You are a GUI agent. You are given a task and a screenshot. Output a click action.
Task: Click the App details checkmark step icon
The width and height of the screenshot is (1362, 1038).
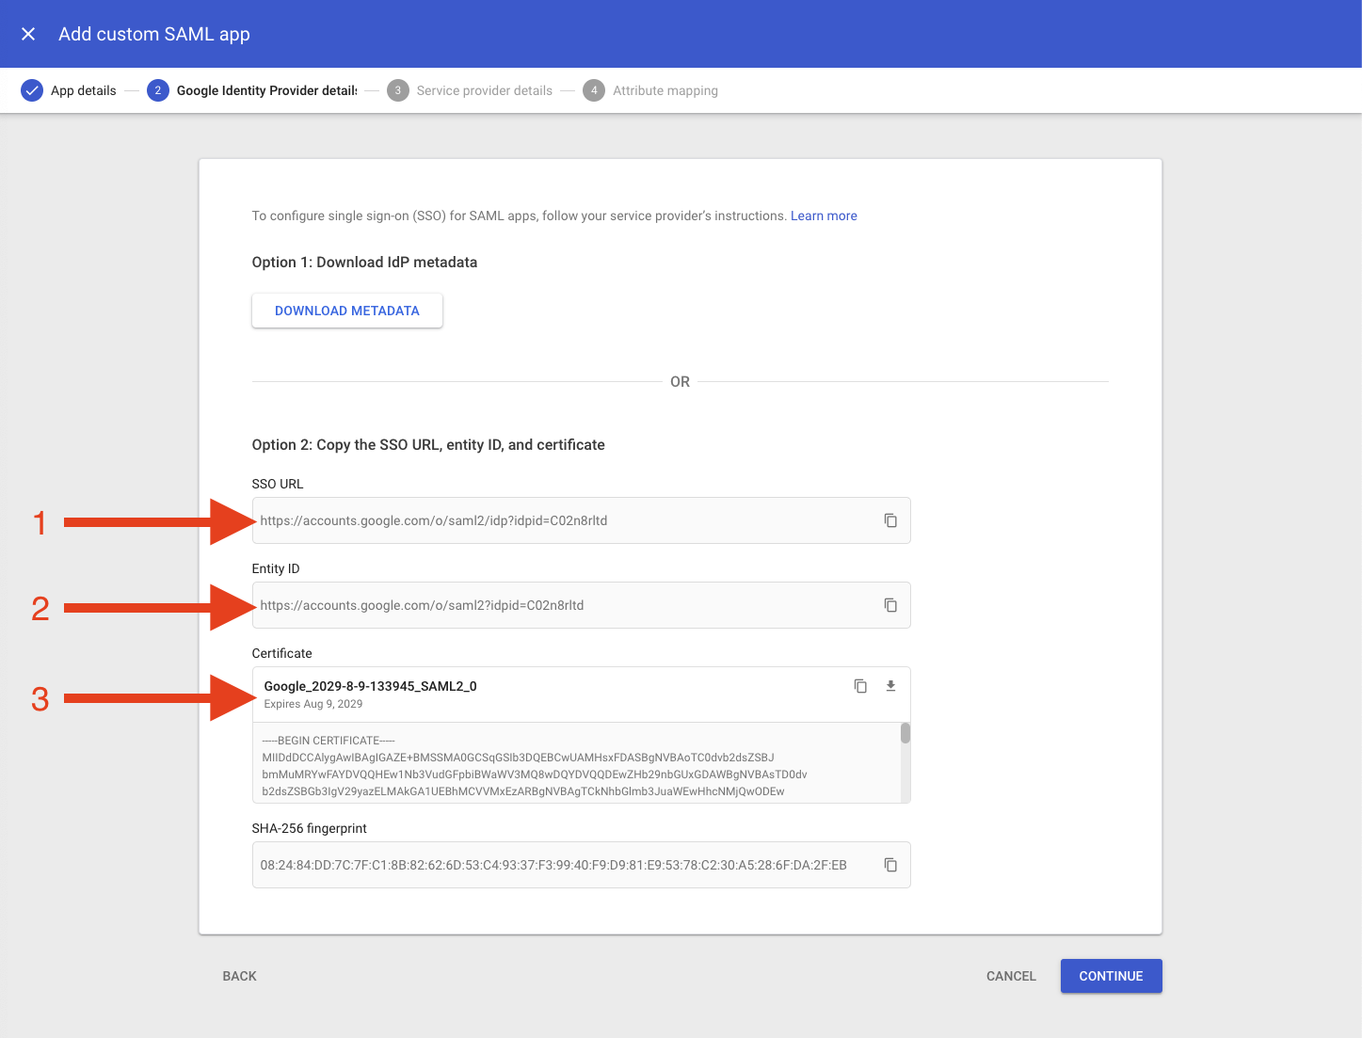coord(32,90)
